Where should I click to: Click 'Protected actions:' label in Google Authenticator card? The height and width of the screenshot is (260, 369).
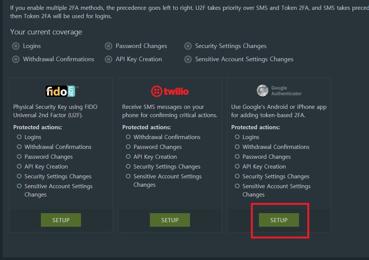click(255, 127)
